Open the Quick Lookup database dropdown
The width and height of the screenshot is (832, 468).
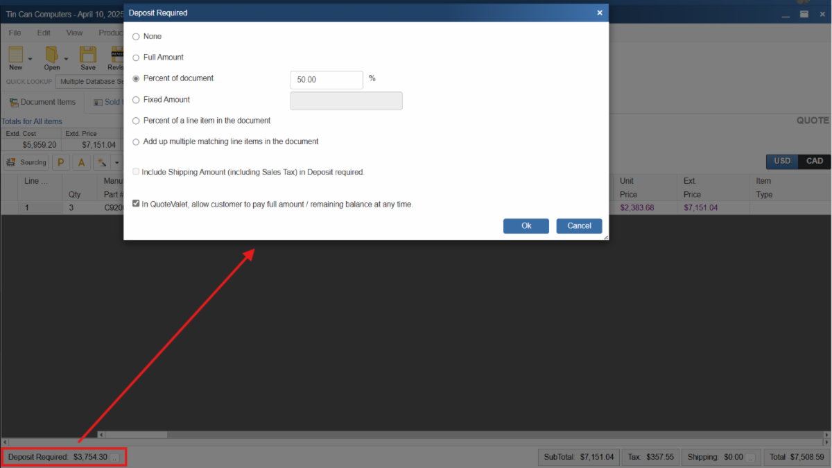pos(89,81)
